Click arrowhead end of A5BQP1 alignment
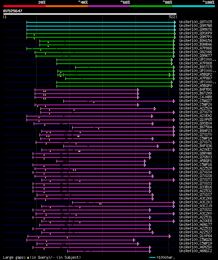This screenshot has width=218, height=260. click(x=145, y=161)
